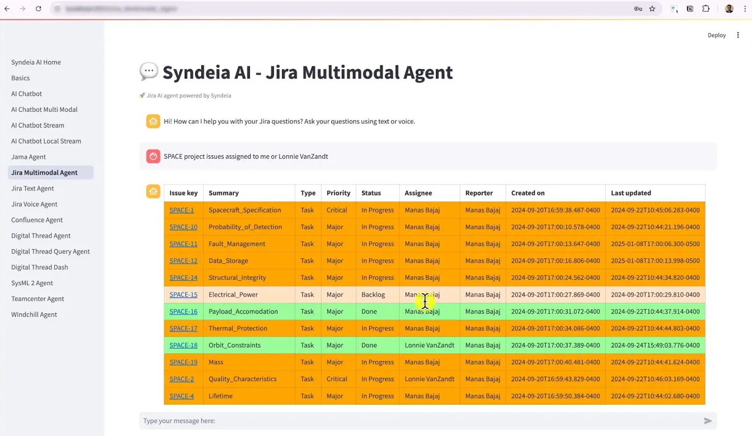752x436 pixels.
Task: Open AI Chatbot Local Stream page
Action: (46, 141)
